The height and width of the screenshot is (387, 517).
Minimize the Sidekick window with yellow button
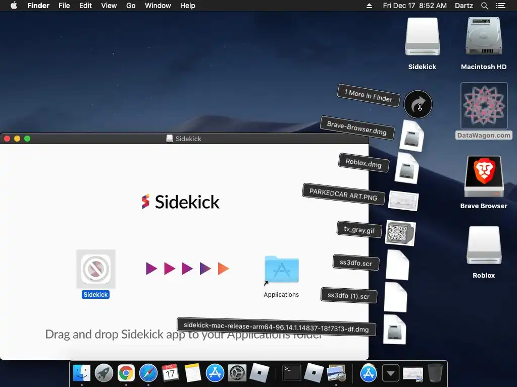coord(17,139)
